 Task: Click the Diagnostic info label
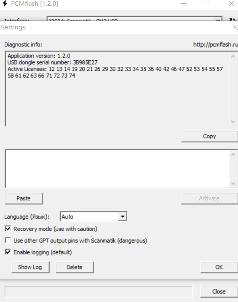click(x=23, y=45)
